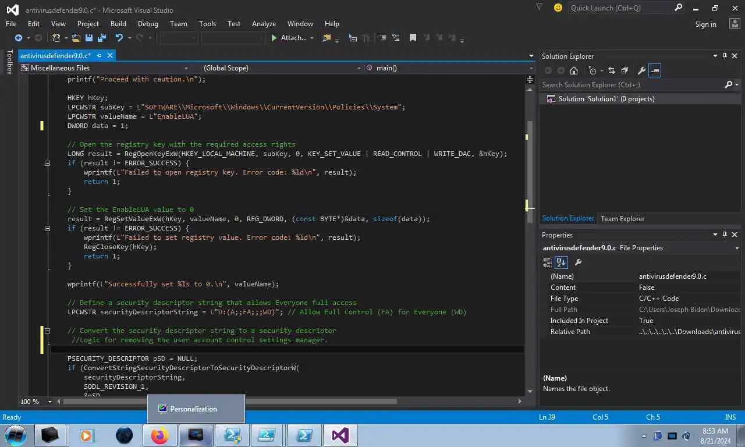This screenshot has width=745, height=447.
Task: Switch to the Team Explorer tab
Action: (x=622, y=218)
